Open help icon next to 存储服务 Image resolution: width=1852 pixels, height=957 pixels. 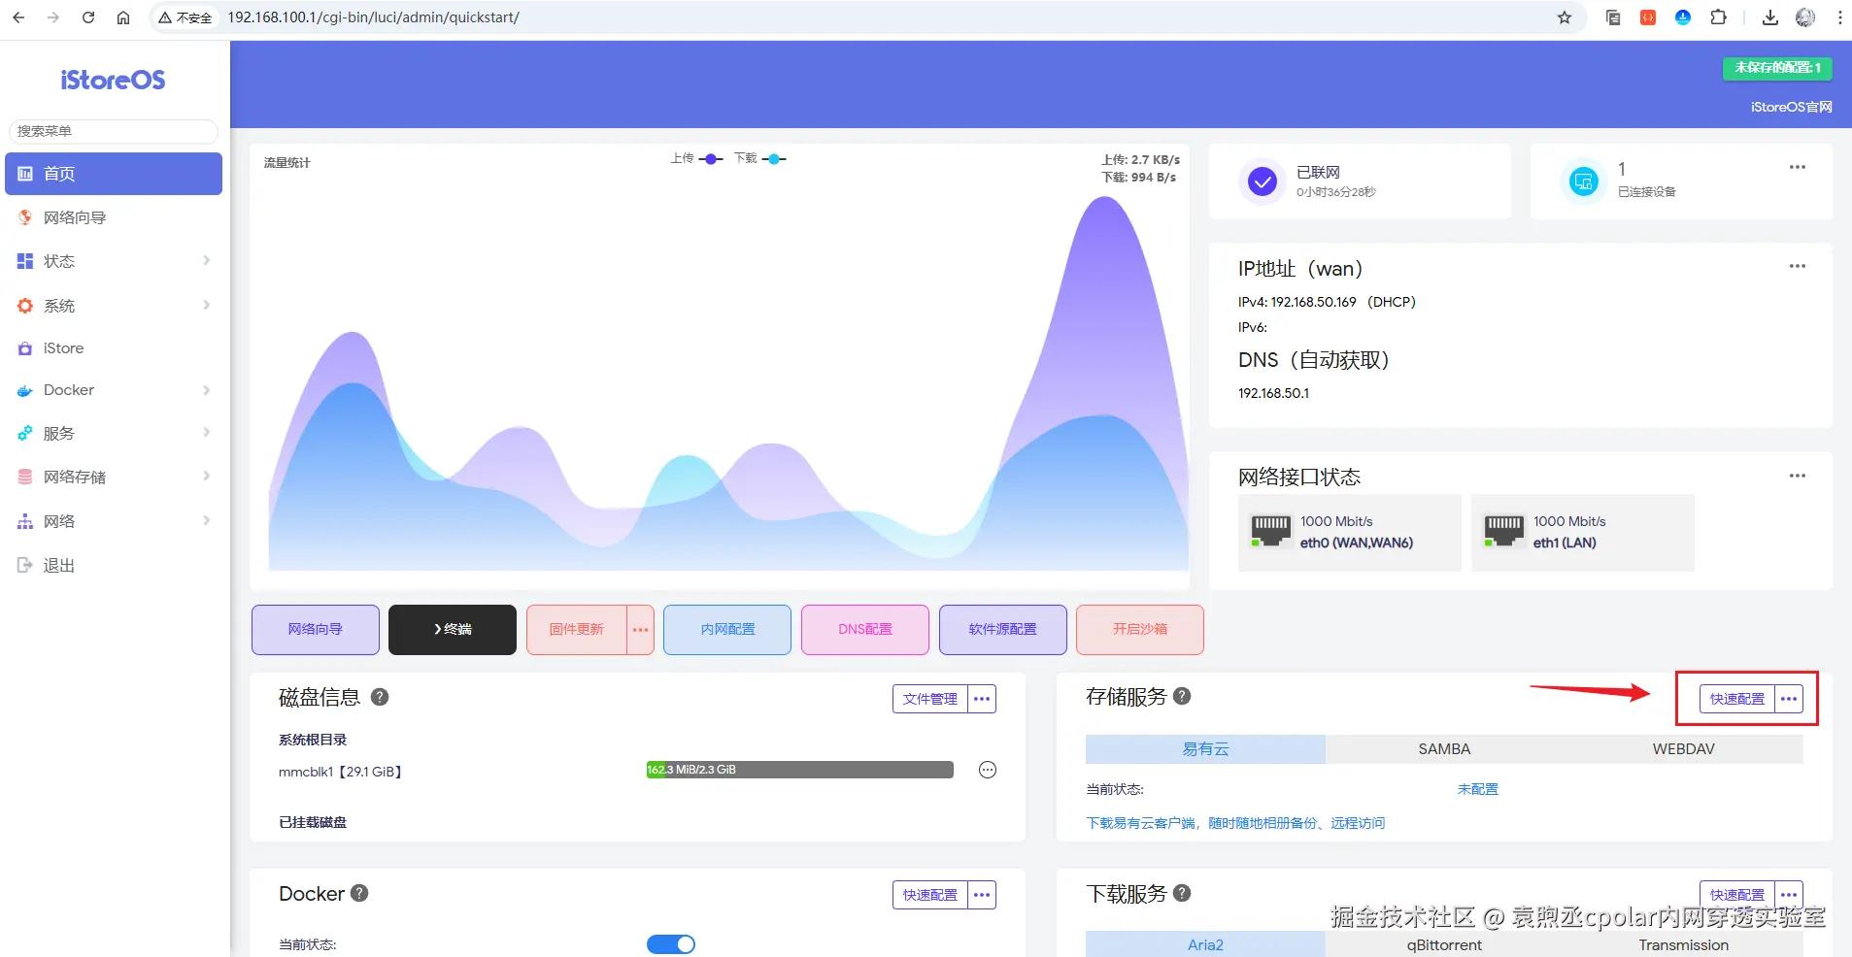[1182, 696]
